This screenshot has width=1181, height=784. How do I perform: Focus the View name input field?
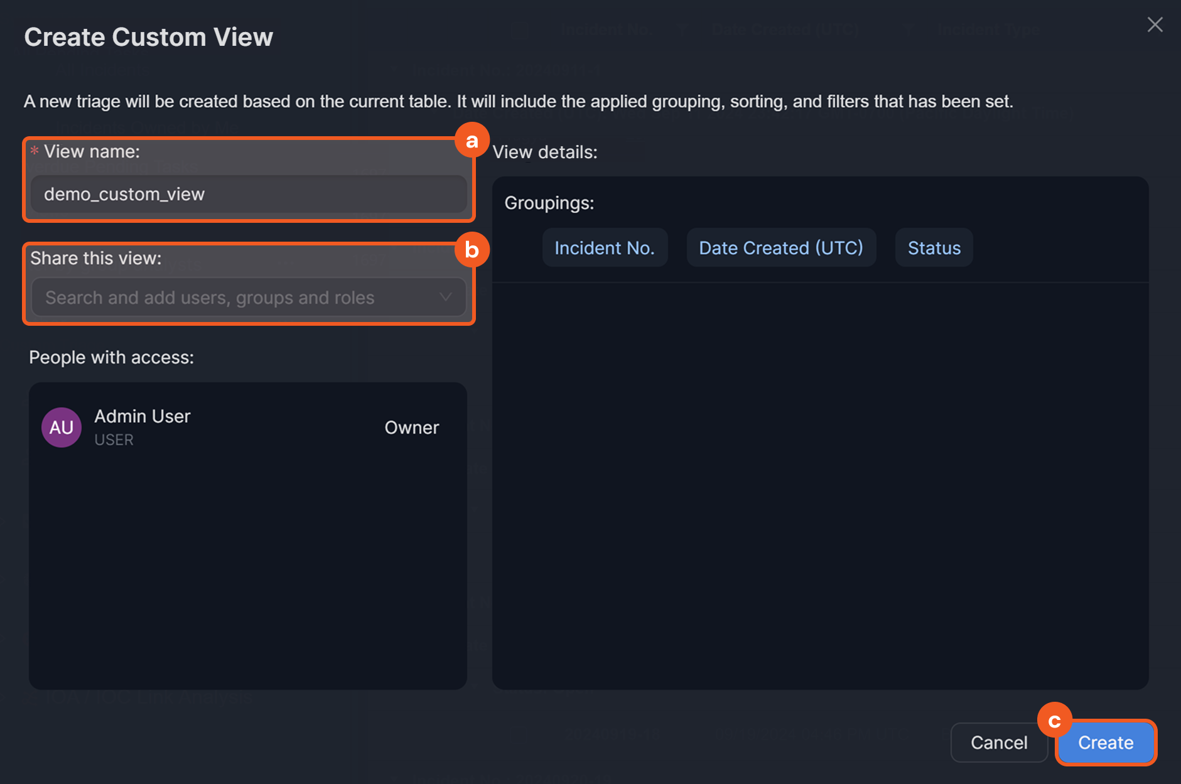(x=248, y=195)
